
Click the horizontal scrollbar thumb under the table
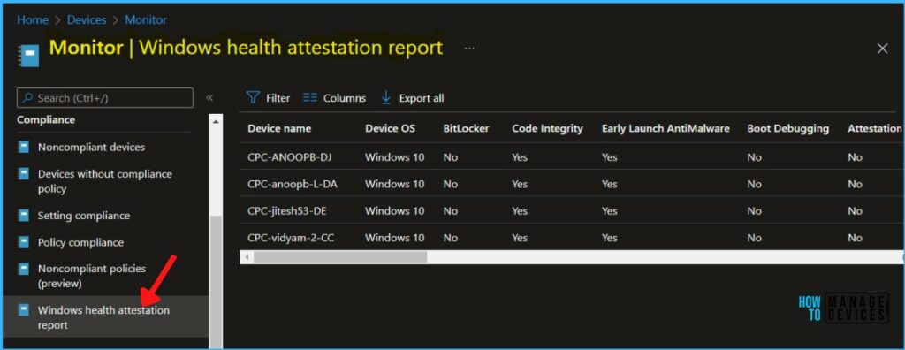(x=340, y=257)
